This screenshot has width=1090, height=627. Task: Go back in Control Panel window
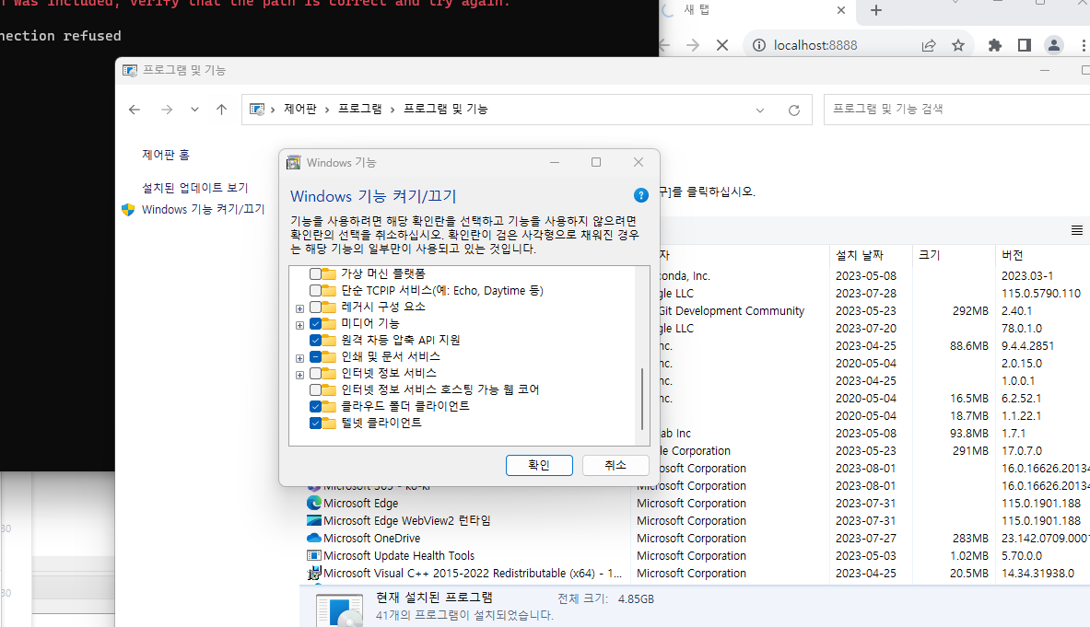135,110
